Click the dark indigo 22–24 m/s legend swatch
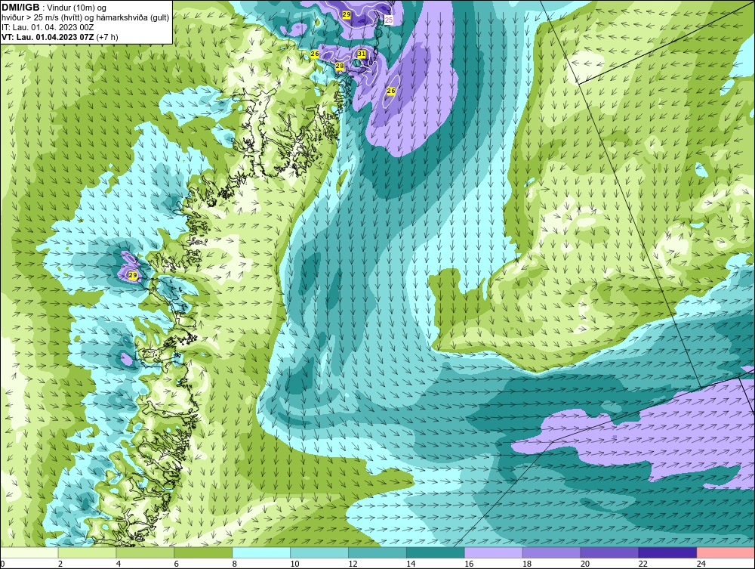This screenshot has width=755, height=569. point(668,552)
